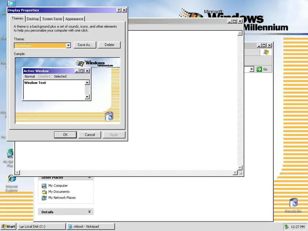Viewport: 308px width, 231px height.
Task: Click Notepad horizontal scrollbar left arrow
Action: [17, 173]
